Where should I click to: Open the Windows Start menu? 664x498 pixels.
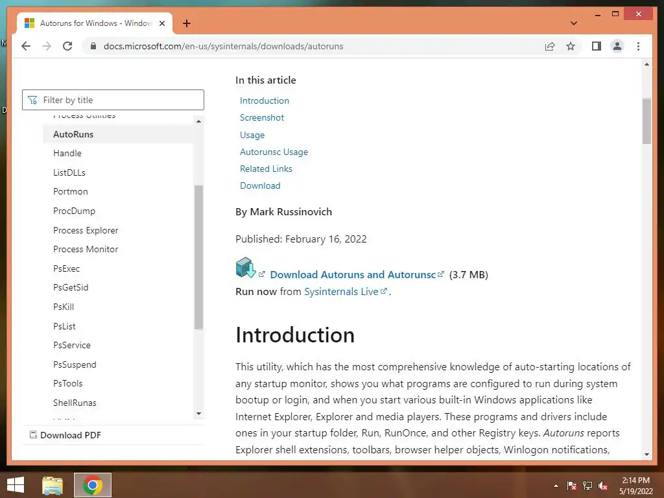point(16,485)
